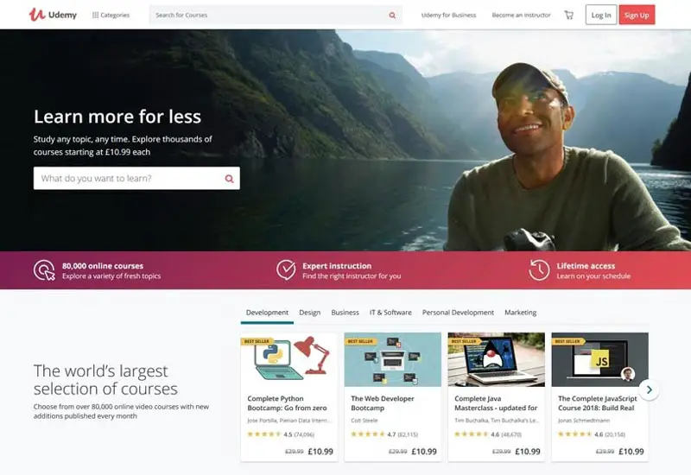Click the Log In button

click(x=601, y=15)
